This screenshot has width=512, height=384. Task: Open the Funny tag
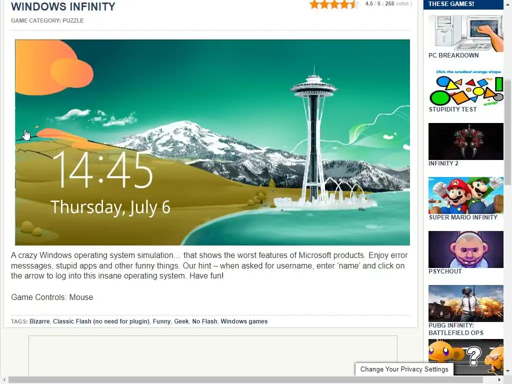point(161,321)
